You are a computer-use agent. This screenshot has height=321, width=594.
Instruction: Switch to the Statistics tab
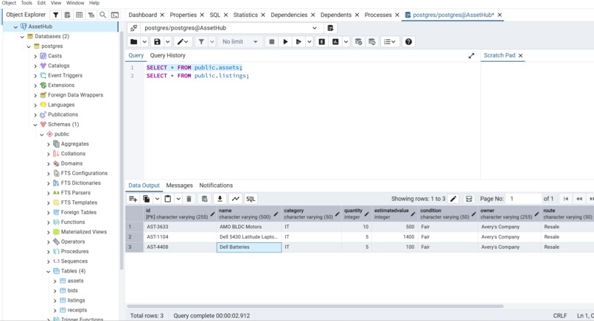(x=245, y=15)
